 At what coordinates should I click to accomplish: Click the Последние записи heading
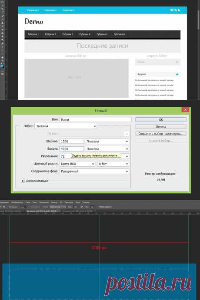(x=103, y=46)
